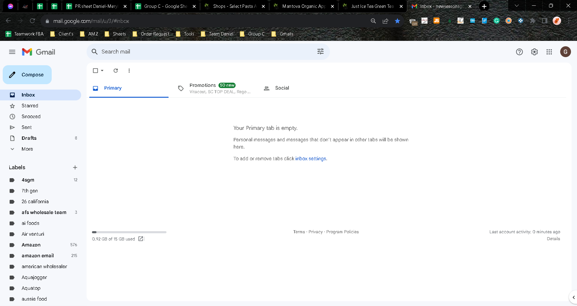Screen dimensions: 577x306
Task: Share this page icon in address bar
Action: click(x=385, y=21)
